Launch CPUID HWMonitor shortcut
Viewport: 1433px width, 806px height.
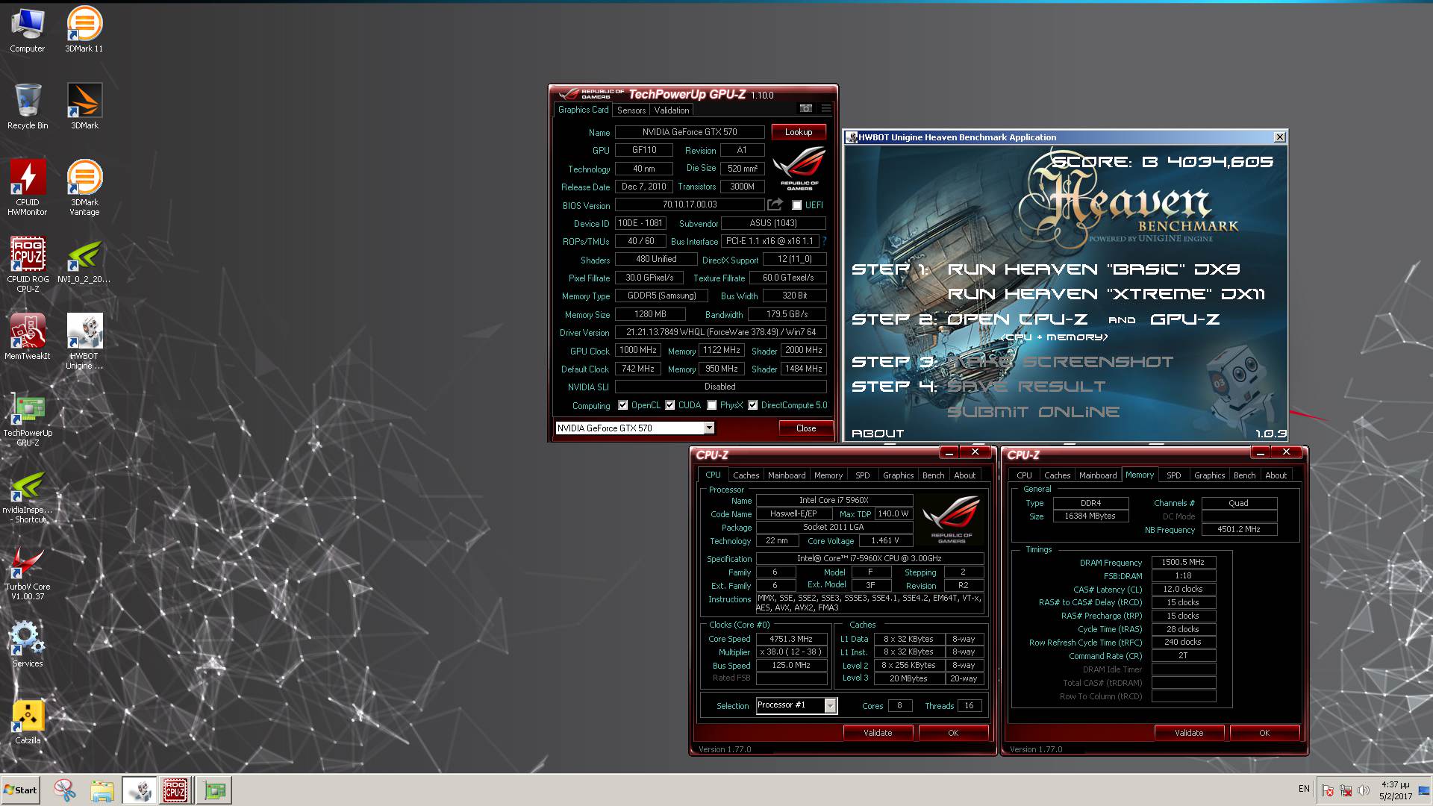tap(28, 188)
